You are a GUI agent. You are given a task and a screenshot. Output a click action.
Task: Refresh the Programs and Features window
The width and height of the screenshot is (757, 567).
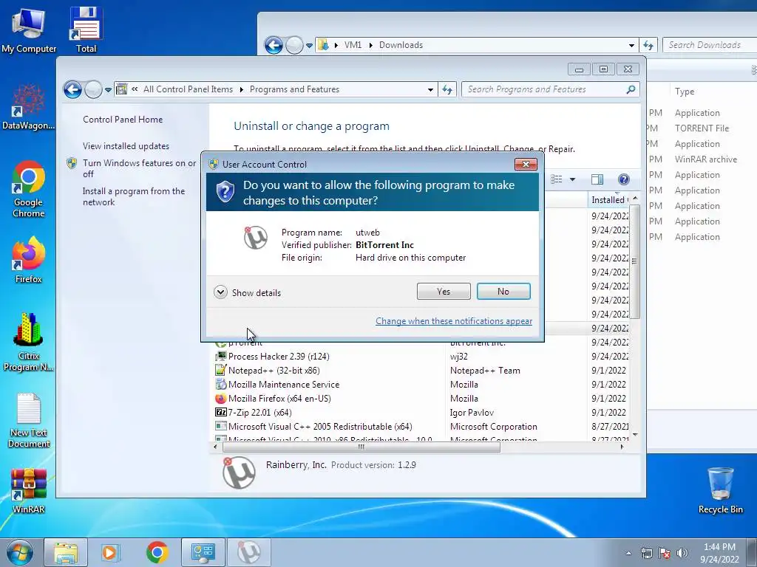447,89
